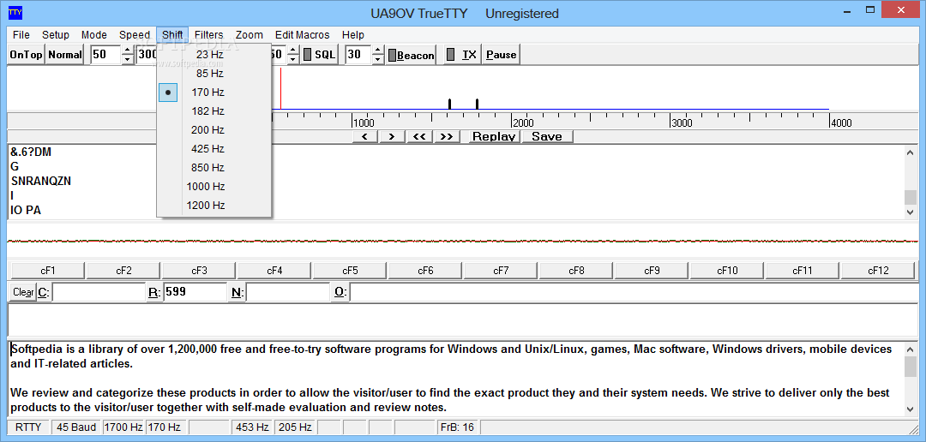Image resolution: width=926 pixels, height=442 pixels.
Task: Trigger macro button cF4
Action: tap(274, 271)
